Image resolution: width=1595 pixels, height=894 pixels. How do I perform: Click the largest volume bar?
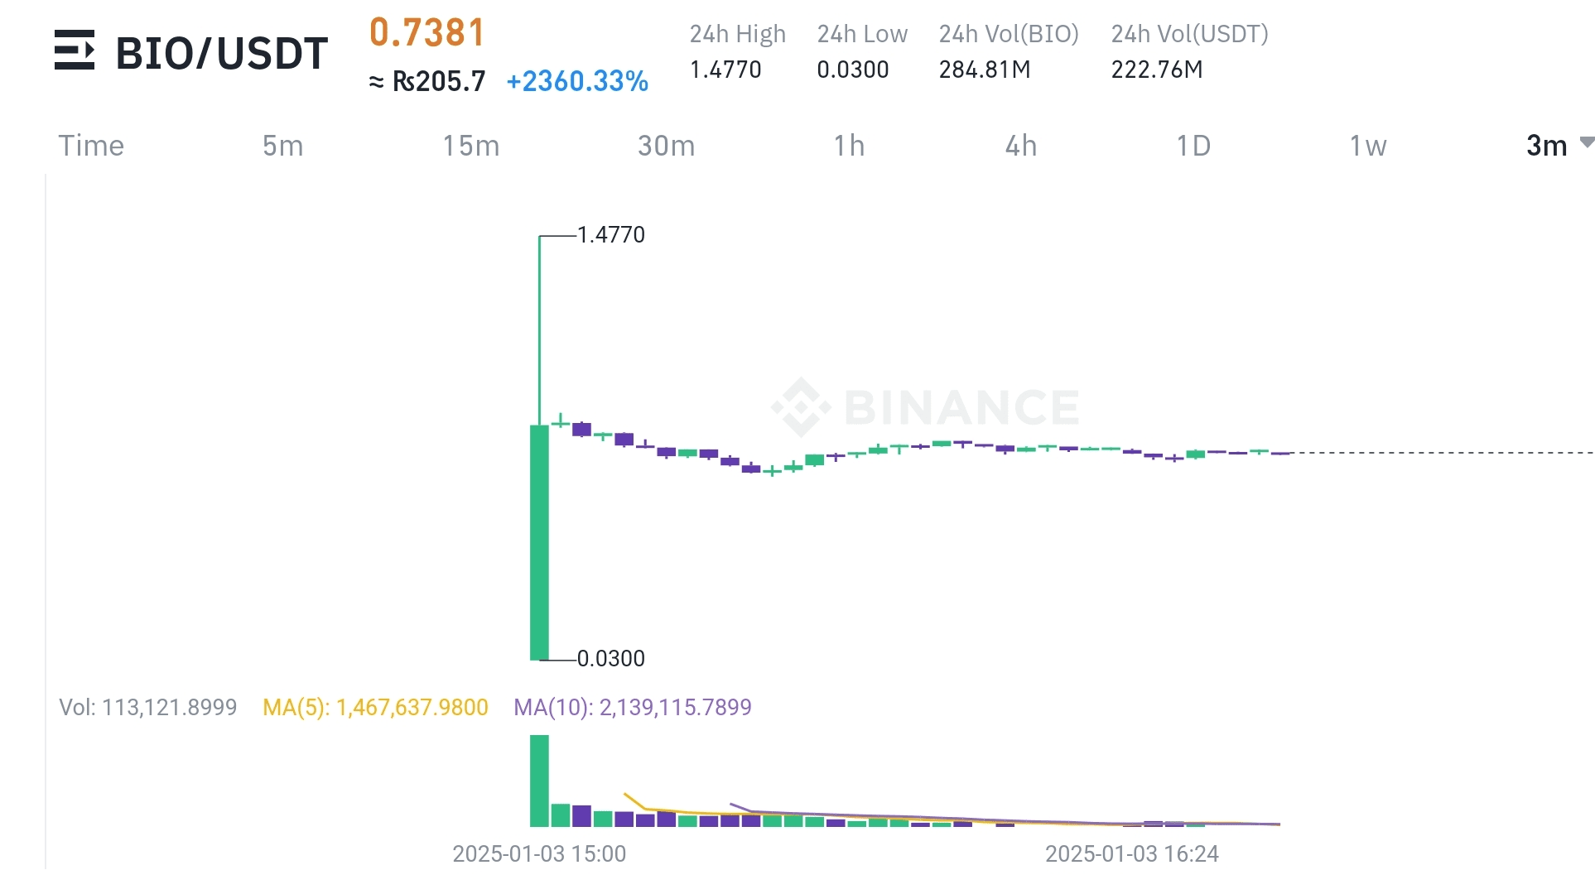click(539, 782)
